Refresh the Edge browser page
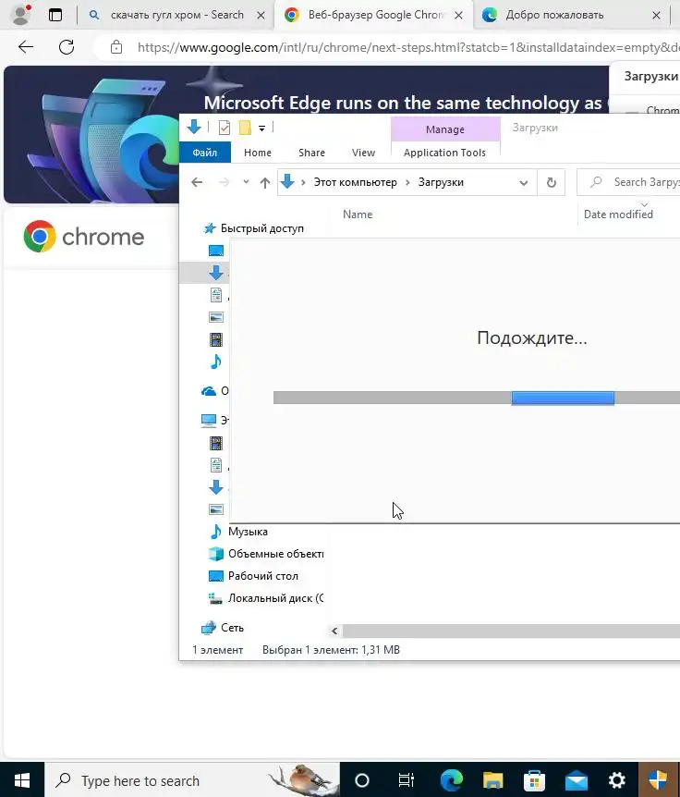Image resolution: width=680 pixels, height=797 pixels. (67, 47)
